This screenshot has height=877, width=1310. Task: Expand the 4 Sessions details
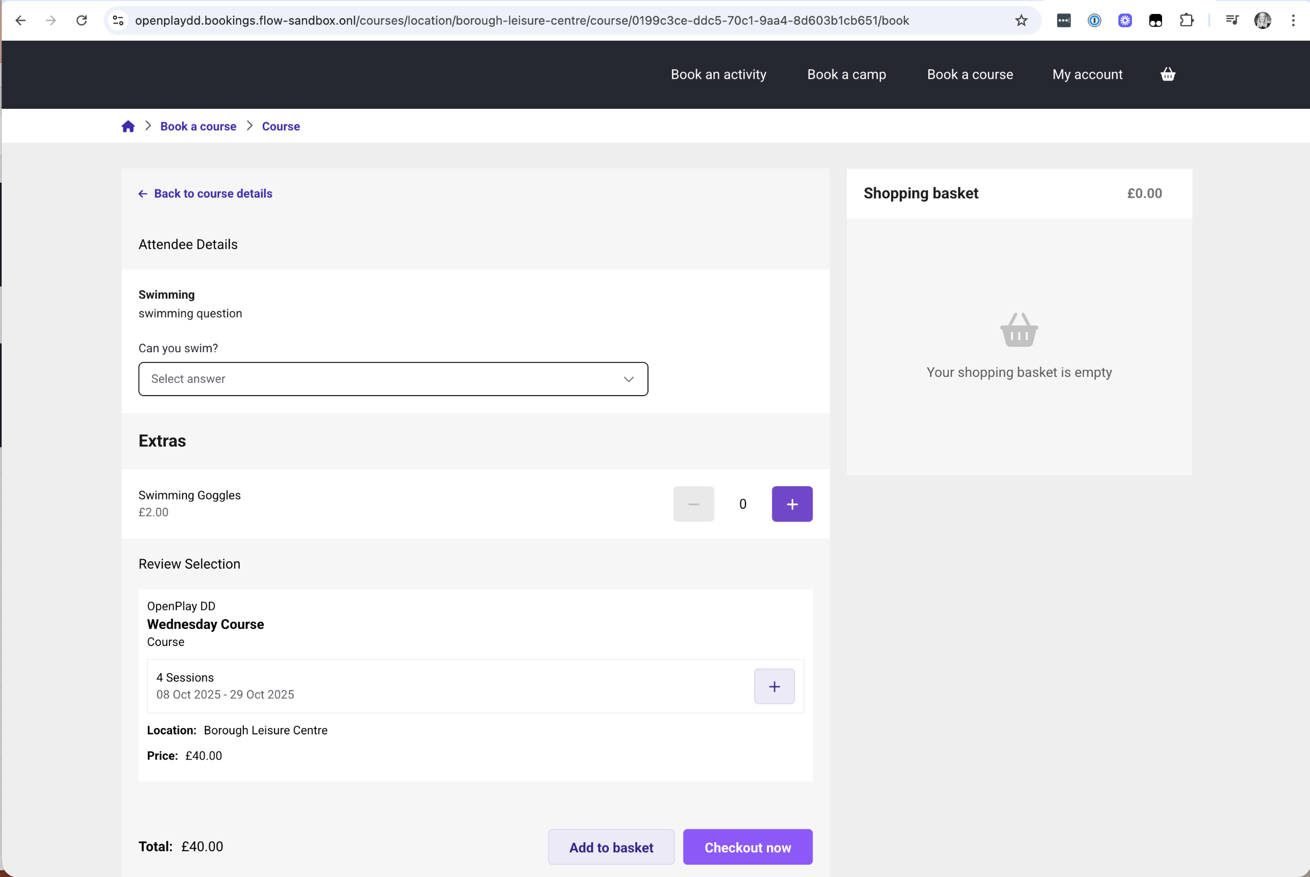pos(774,686)
